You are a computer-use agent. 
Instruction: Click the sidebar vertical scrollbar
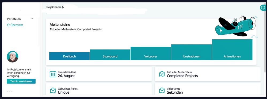pos(39,32)
